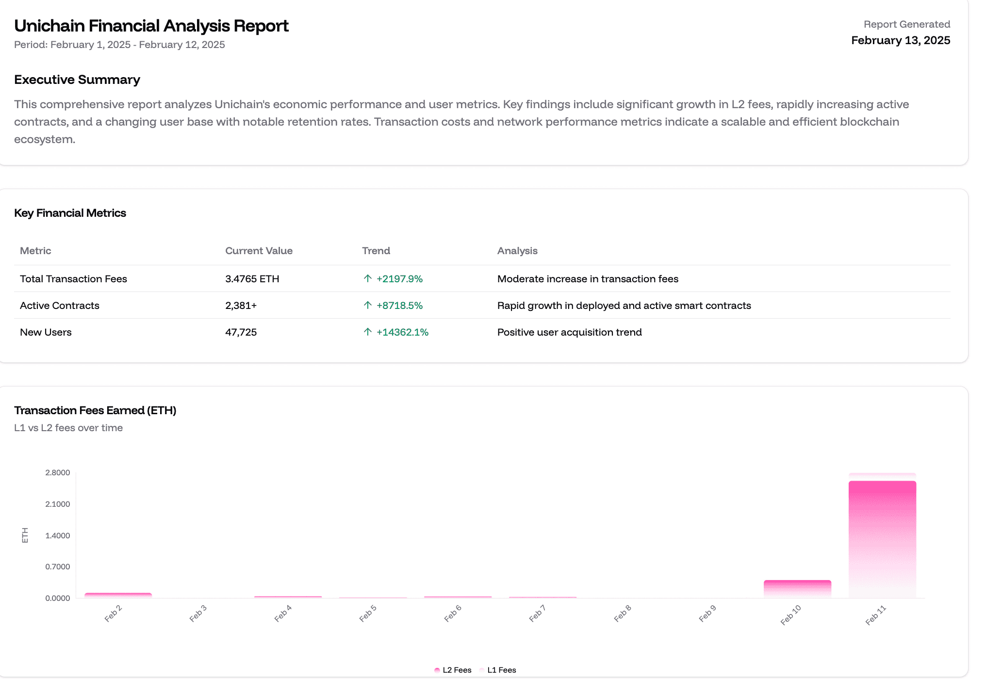Click the Executive Summary heading
The height and width of the screenshot is (679, 985).
click(x=77, y=80)
